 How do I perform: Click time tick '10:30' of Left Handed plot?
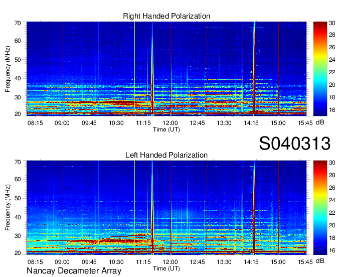pos(116,262)
